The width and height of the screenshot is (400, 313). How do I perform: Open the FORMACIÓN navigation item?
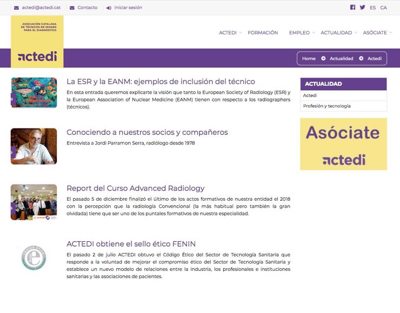coord(263,32)
